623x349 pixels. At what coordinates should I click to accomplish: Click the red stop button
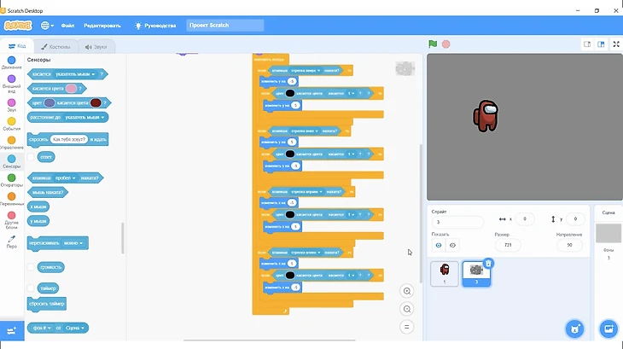pos(445,44)
